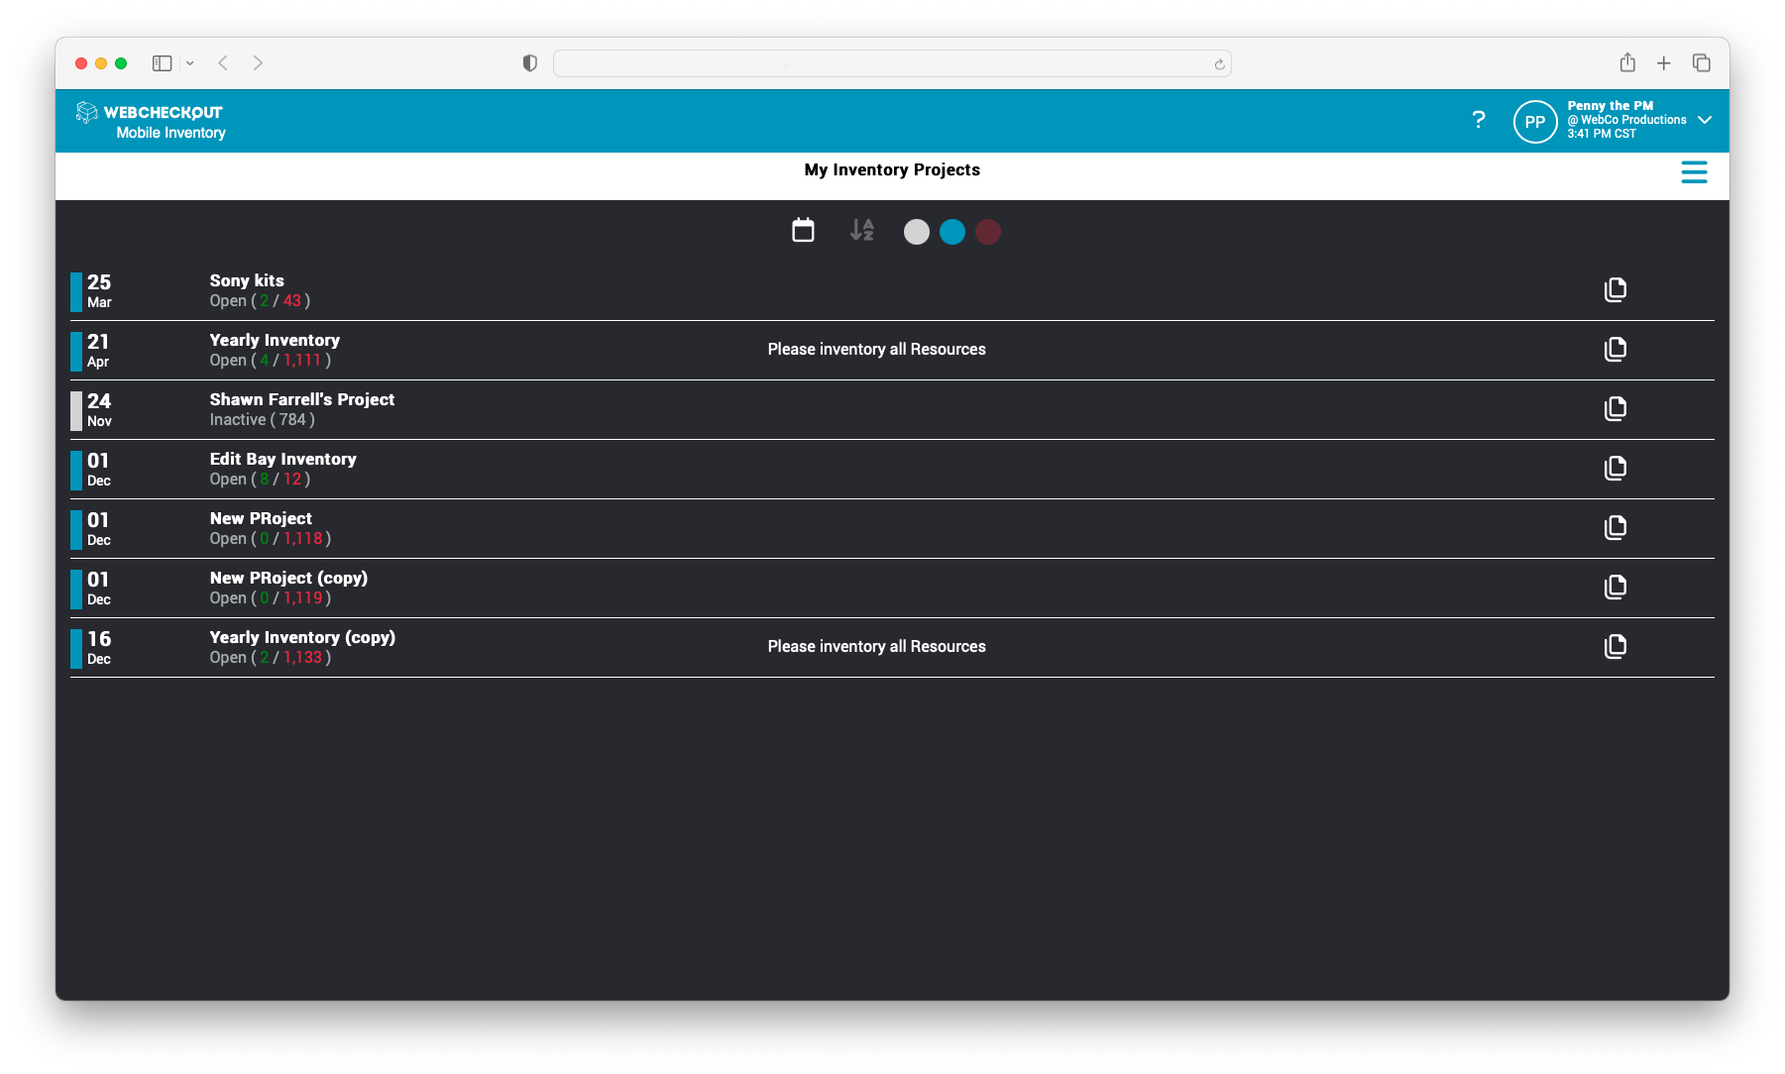
Task: Open the hamburger navigation menu
Action: tap(1695, 171)
